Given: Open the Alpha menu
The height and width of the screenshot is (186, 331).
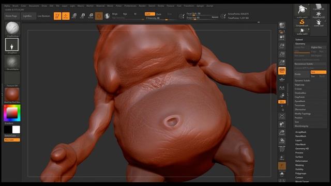Looking at the screenshot, I should click(x=7, y=6).
